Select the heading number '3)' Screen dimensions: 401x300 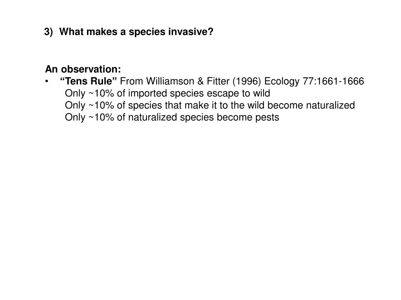48,32
